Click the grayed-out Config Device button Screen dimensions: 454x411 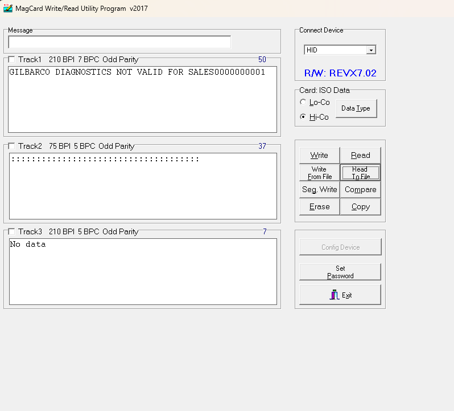(340, 247)
